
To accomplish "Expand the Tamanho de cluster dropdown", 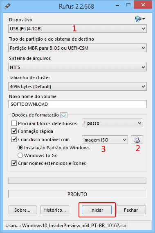I will tap(78, 87).
